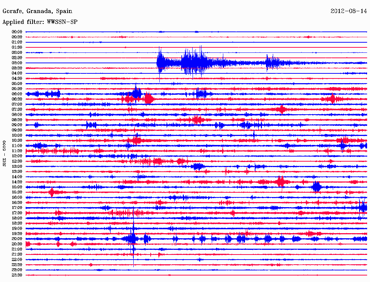Select the 00:30 time label
The height and width of the screenshot is (282, 370).
point(17,37)
